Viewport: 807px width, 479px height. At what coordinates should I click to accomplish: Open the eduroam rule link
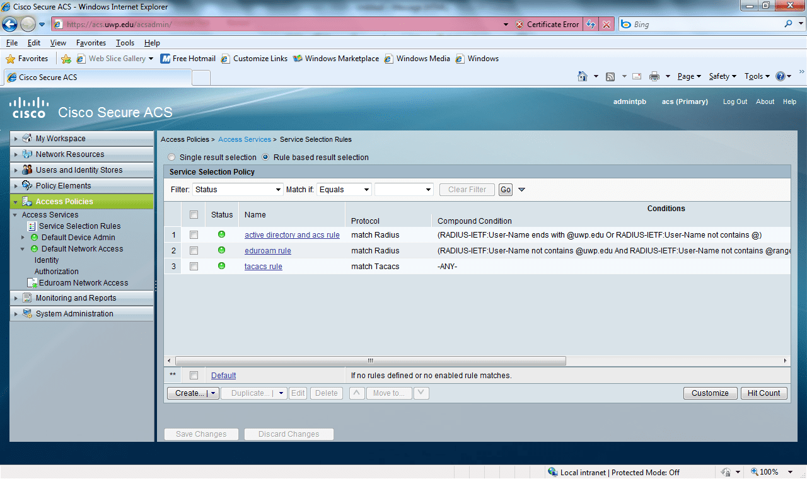click(268, 251)
